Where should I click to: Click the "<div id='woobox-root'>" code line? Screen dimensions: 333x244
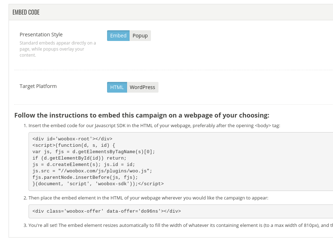[x=72, y=139]
